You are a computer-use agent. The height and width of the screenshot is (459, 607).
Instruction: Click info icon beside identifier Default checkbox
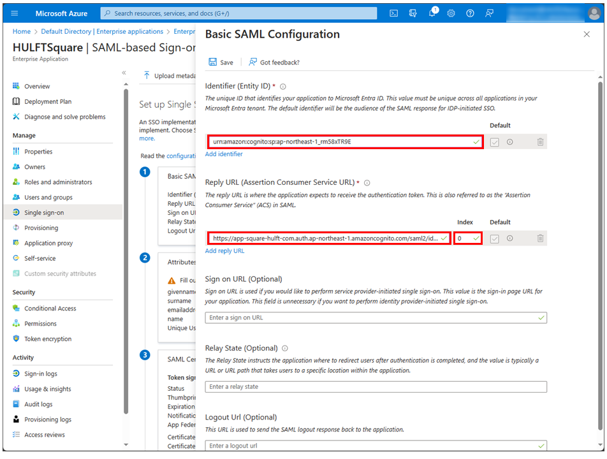coord(510,142)
